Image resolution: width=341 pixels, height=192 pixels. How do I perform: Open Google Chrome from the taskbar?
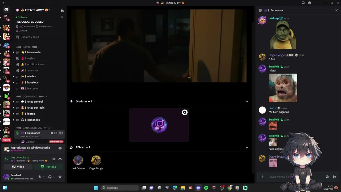(230, 188)
